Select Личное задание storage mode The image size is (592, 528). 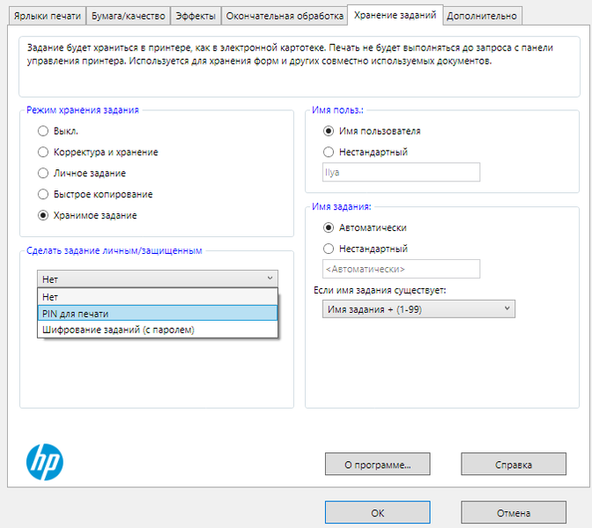43,174
